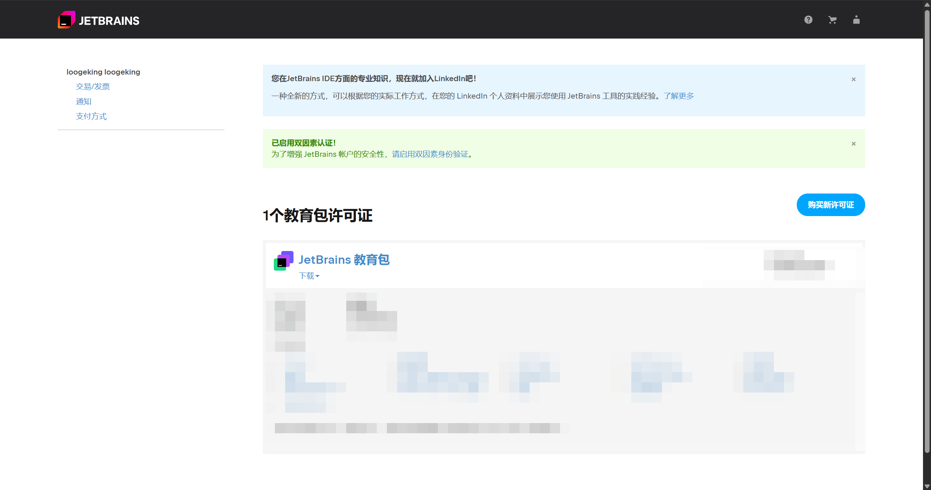Open the help question mark icon
The image size is (931, 490).
tap(808, 20)
